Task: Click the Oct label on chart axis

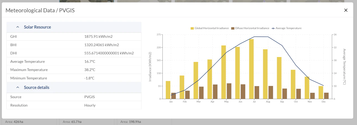Action: 296,102
